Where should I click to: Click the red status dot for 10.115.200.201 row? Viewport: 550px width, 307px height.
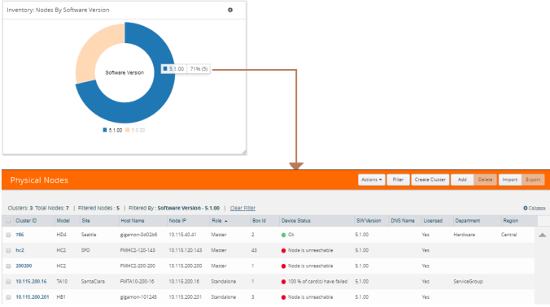pos(283,297)
